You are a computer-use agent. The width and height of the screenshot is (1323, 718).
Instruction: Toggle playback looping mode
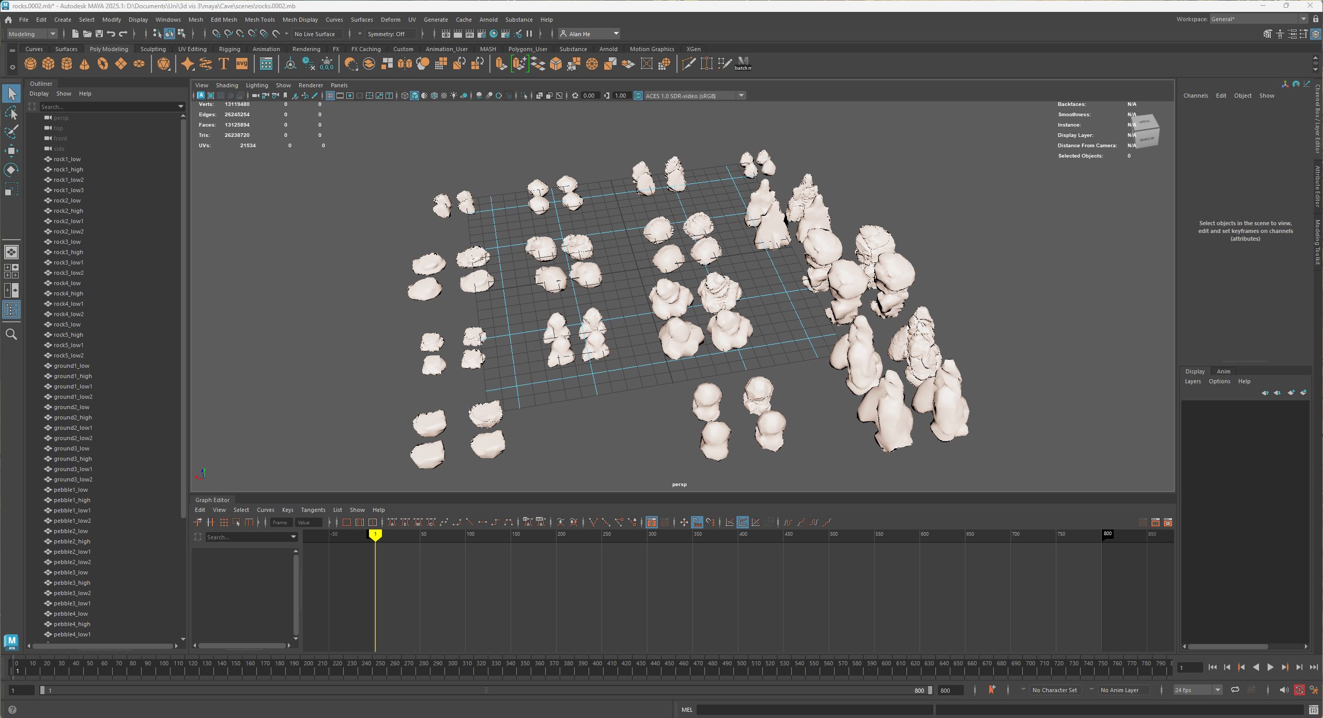coord(1235,690)
